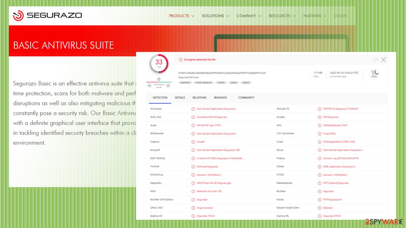Open the Resources menu

point(279,16)
